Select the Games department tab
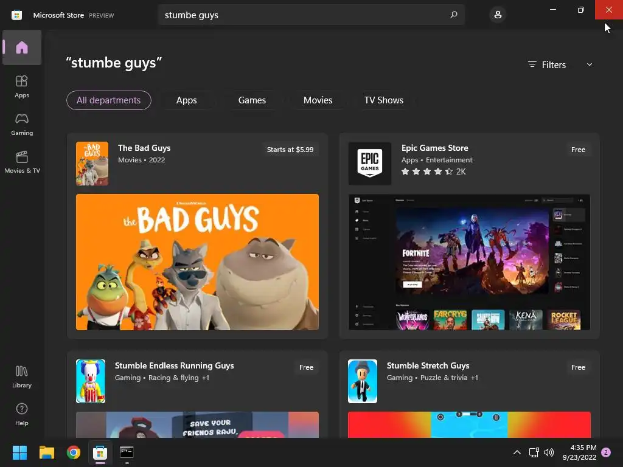 (252, 100)
